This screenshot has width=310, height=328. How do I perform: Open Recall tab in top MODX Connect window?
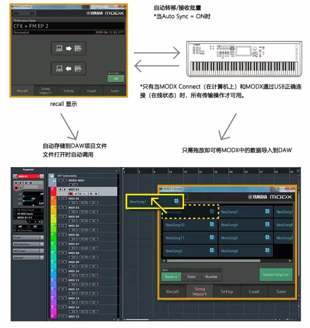[x=22, y=91]
